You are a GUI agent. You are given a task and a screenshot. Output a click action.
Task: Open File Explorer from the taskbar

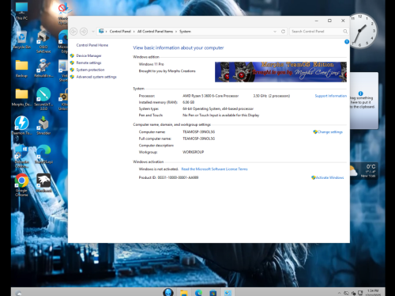pos(184,293)
